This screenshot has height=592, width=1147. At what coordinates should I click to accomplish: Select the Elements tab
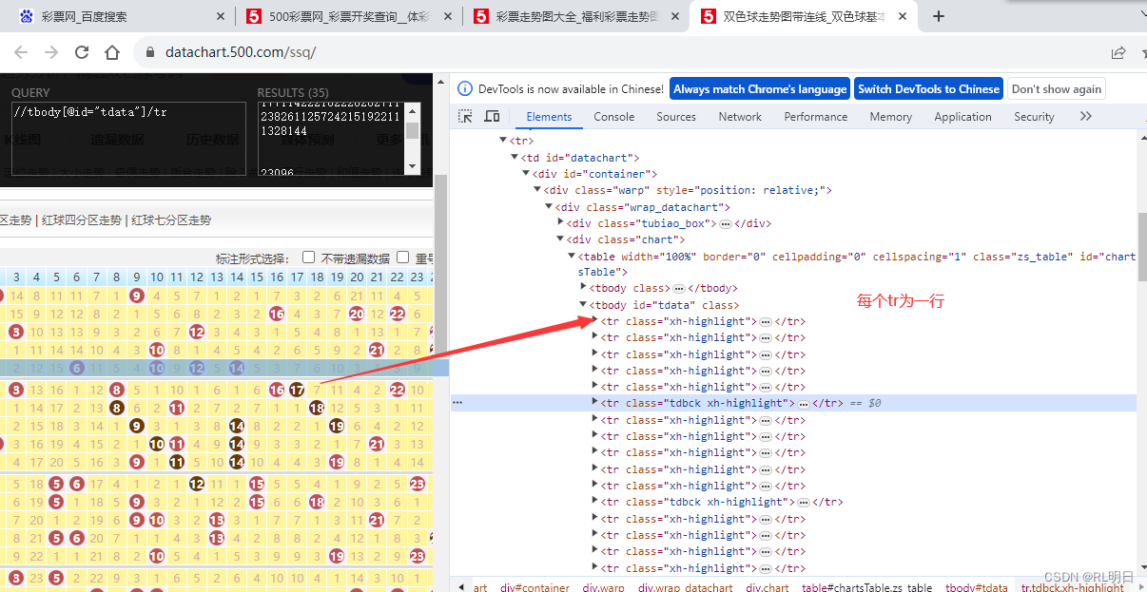[x=550, y=116]
